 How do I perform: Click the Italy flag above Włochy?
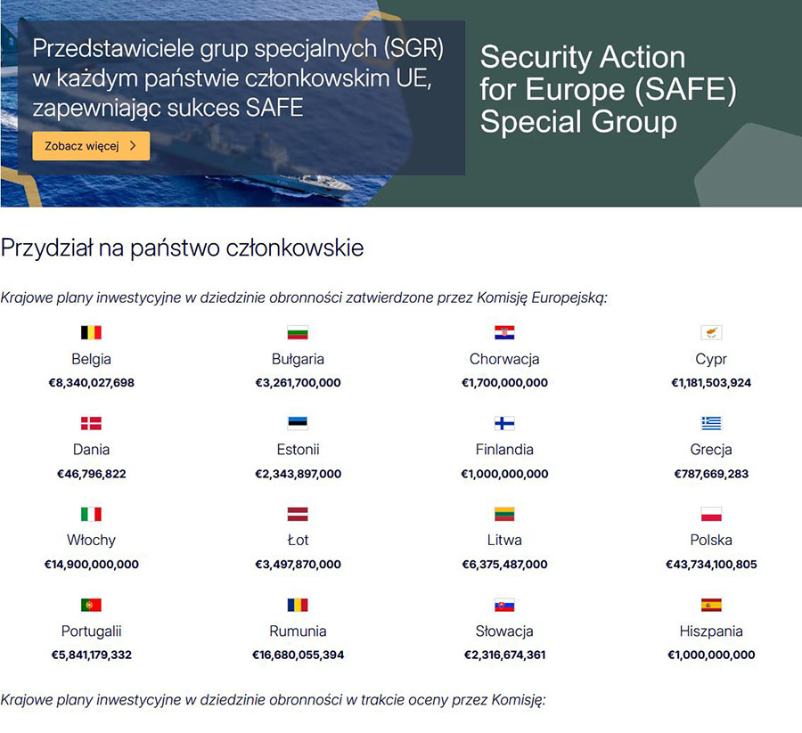tap(91, 514)
